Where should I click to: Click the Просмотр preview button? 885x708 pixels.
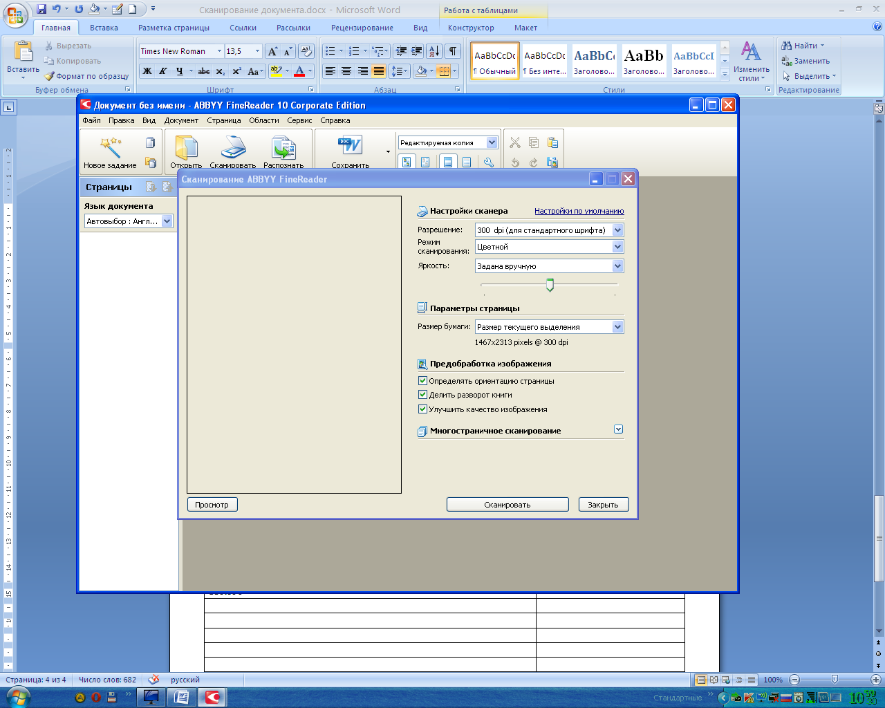click(x=212, y=505)
